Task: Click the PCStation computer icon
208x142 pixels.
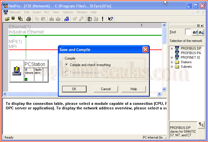Action: pyautogui.click(x=17, y=71)
